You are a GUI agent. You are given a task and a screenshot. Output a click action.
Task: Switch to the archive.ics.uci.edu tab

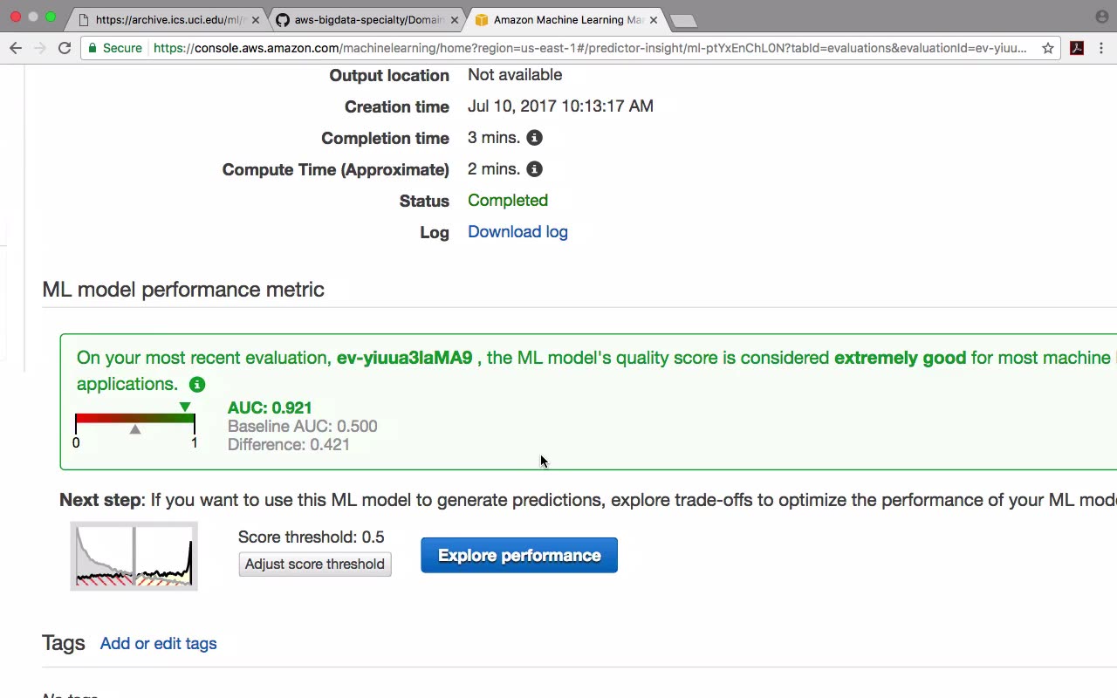[x=168, y=19]
